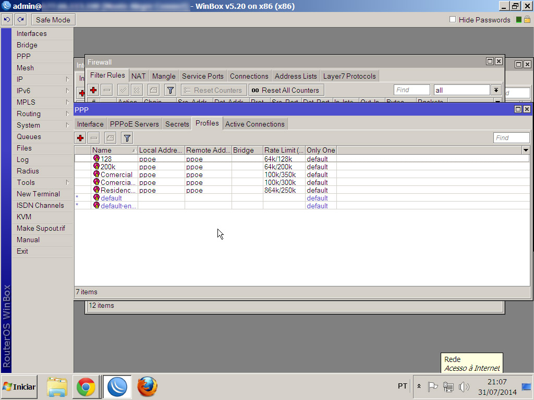Image resolution: width=534 pixels, height=400 pixels.
Task: Open Firefox from the taskbar
Action: (147, 387)
